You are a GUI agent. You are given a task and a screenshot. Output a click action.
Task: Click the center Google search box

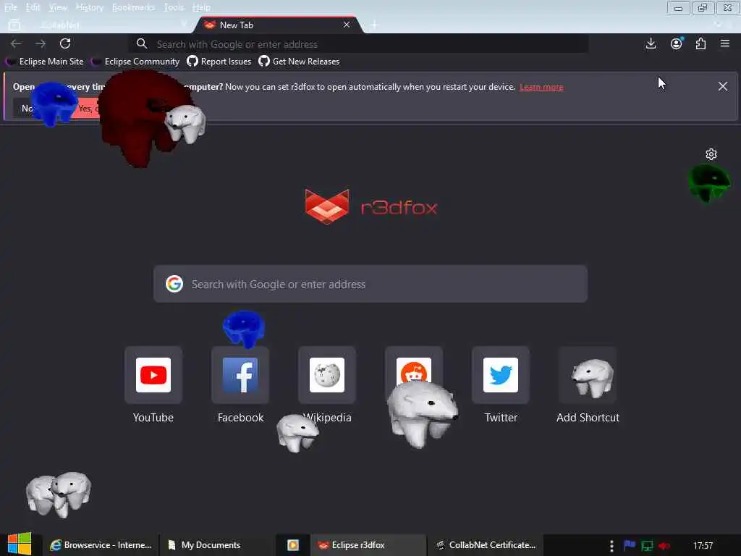[x=370, y=284]
